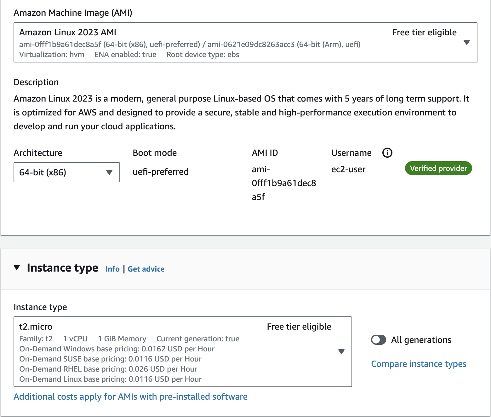Click the Verified provider badge
This screenshot has height=417, width=491.
438,168
